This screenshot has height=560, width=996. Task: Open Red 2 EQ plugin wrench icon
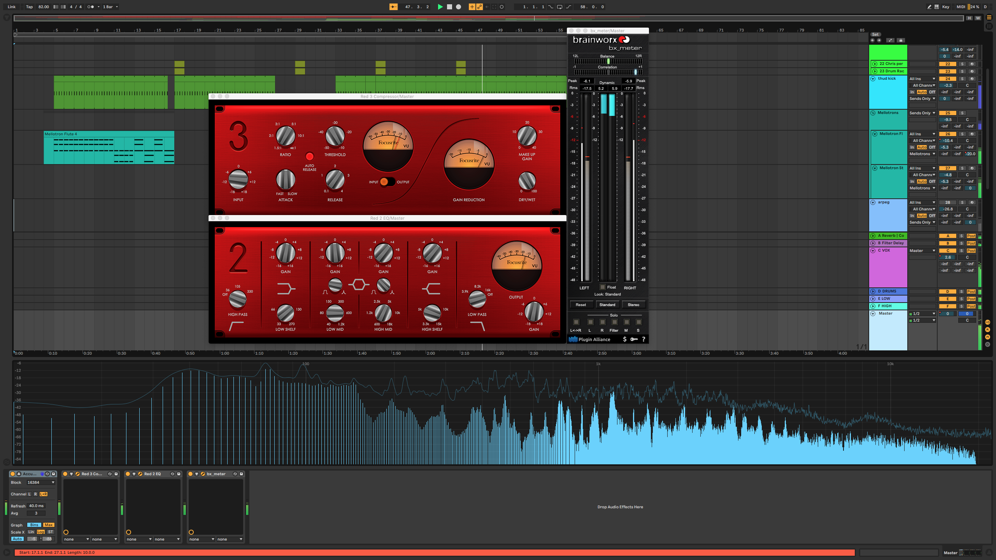pos(140,474)
